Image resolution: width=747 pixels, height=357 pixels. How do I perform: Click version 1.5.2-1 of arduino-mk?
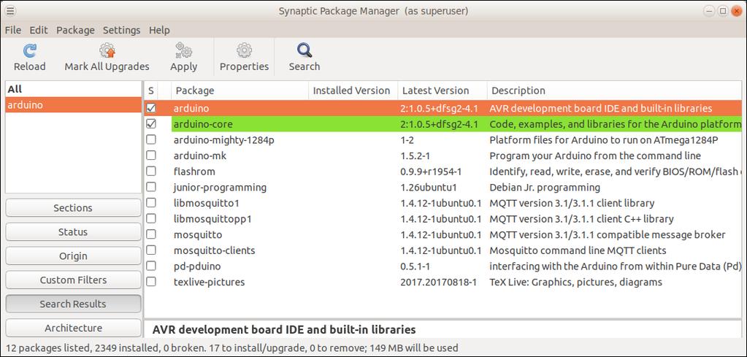(416, 156)
